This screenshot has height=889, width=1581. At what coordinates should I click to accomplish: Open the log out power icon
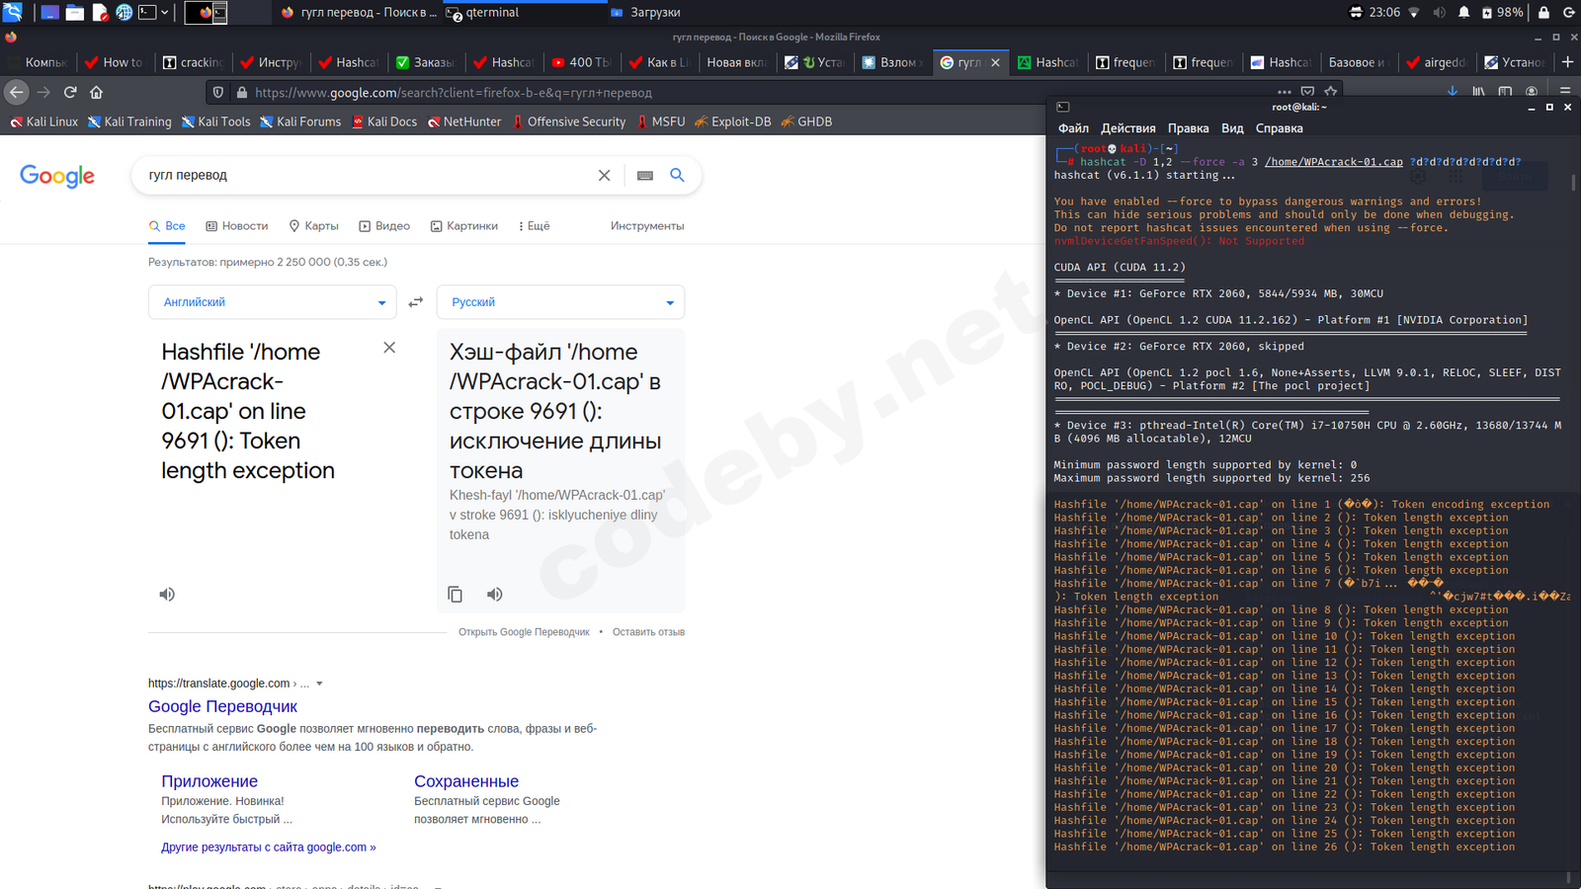click(x=1568, y=12)
